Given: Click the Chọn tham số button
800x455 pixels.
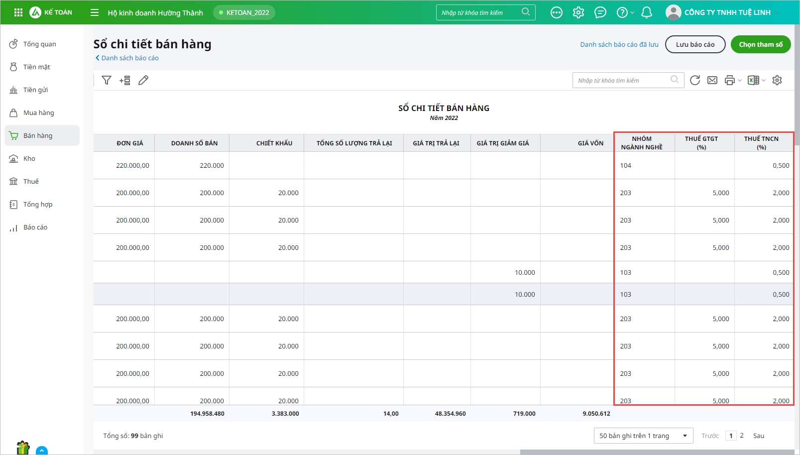Looking at the screenshot, I should pos(760,44).
